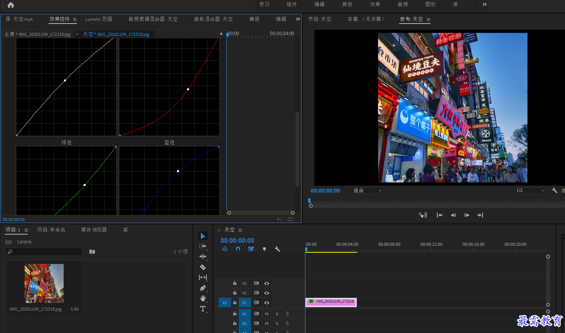Screen dimensions: 565x333
Task: Switch to 学习 workspace
Action: (264, 4)
